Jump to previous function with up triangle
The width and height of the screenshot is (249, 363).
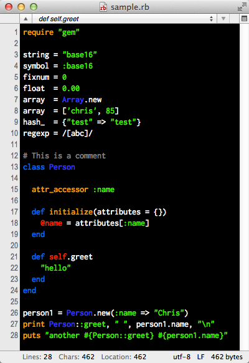pos(26,19)
